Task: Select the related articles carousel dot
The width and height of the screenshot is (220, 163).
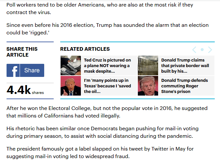Action: coord(202,50)
